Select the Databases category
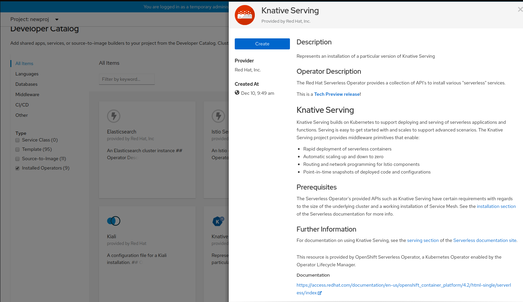The height and width of the screenshot is (302, 523). [x=26, y=84]
